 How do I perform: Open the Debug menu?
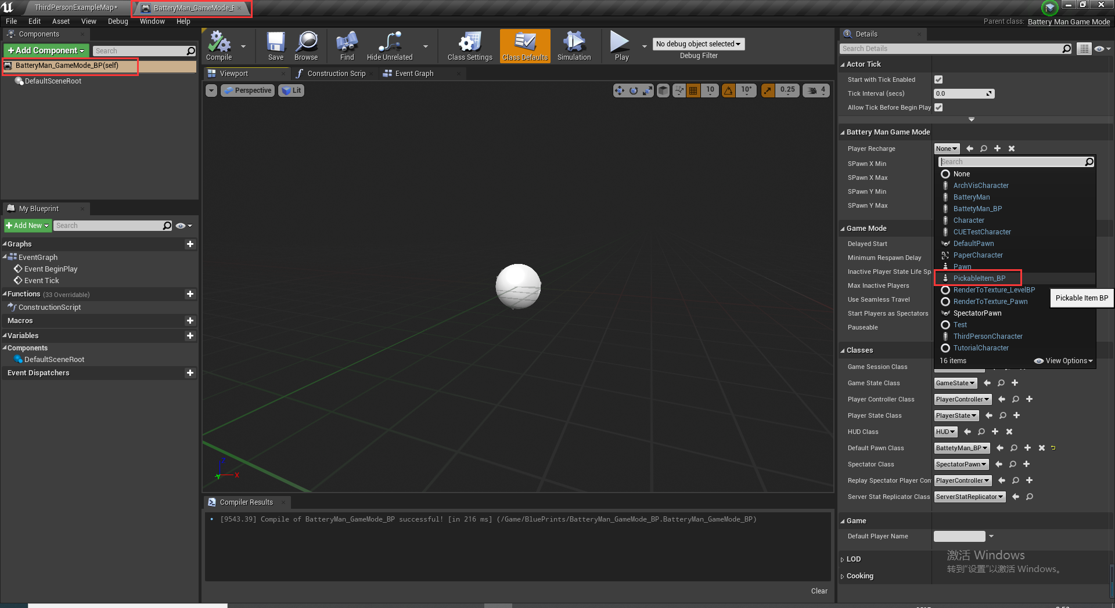(x=118, y=21)
